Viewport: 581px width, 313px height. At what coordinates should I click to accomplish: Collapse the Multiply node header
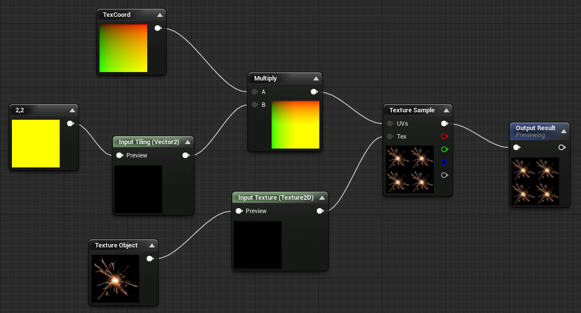coord(316,78)
